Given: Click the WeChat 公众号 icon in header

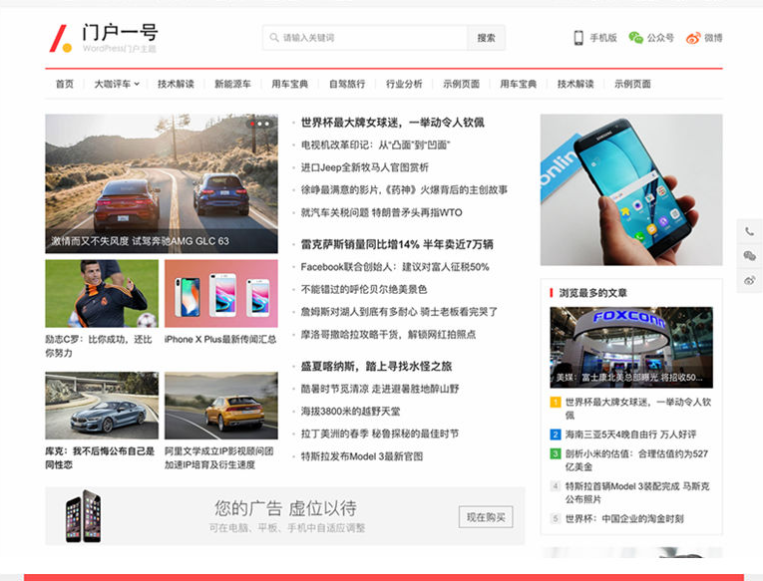Looking at the screenshot, I should pos(635,38).
